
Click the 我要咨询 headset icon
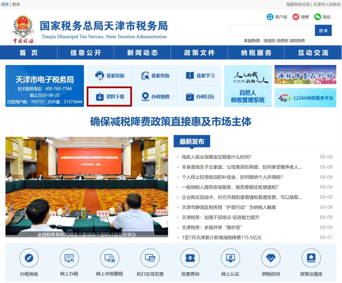(100, 76)
